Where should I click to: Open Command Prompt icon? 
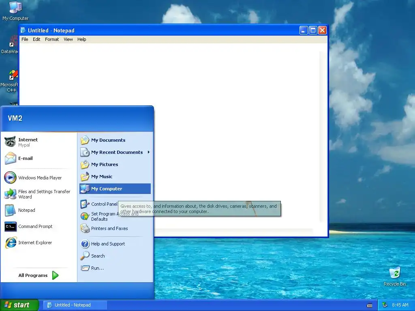[10, 226]
